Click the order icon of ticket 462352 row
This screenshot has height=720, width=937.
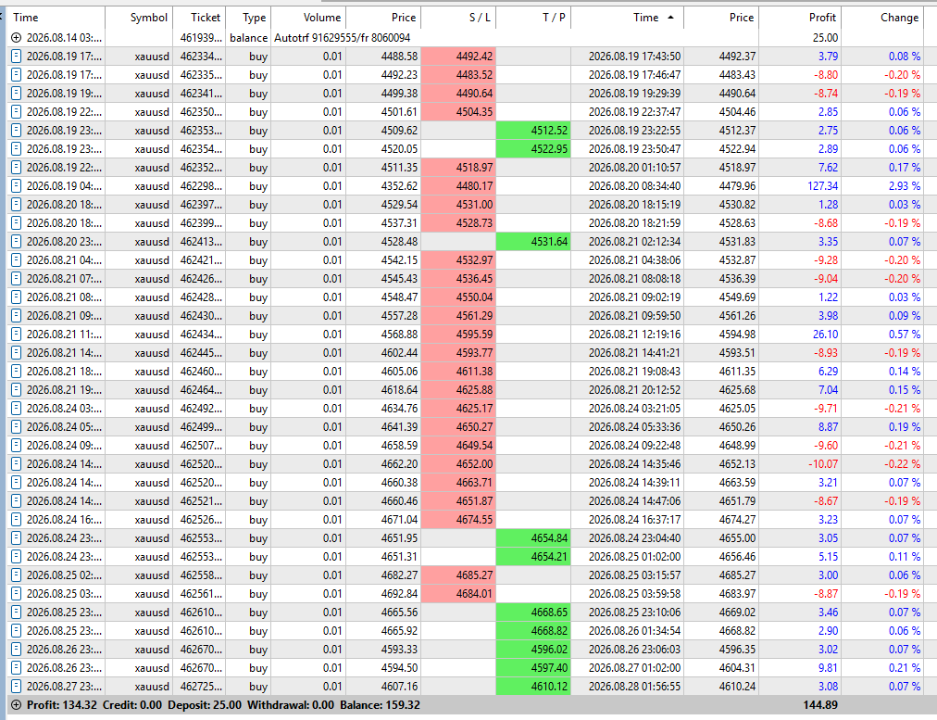pos(16,168)
